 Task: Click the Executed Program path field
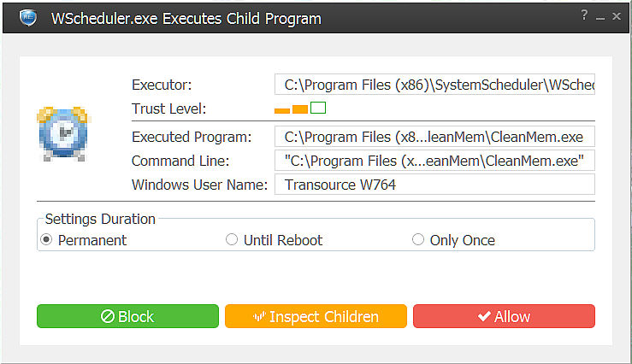click(x=434, y=137)
